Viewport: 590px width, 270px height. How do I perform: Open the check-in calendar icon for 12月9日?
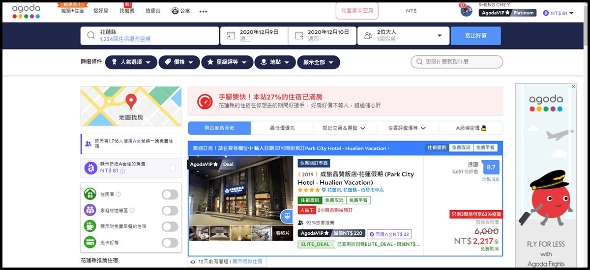click(231, 35)
